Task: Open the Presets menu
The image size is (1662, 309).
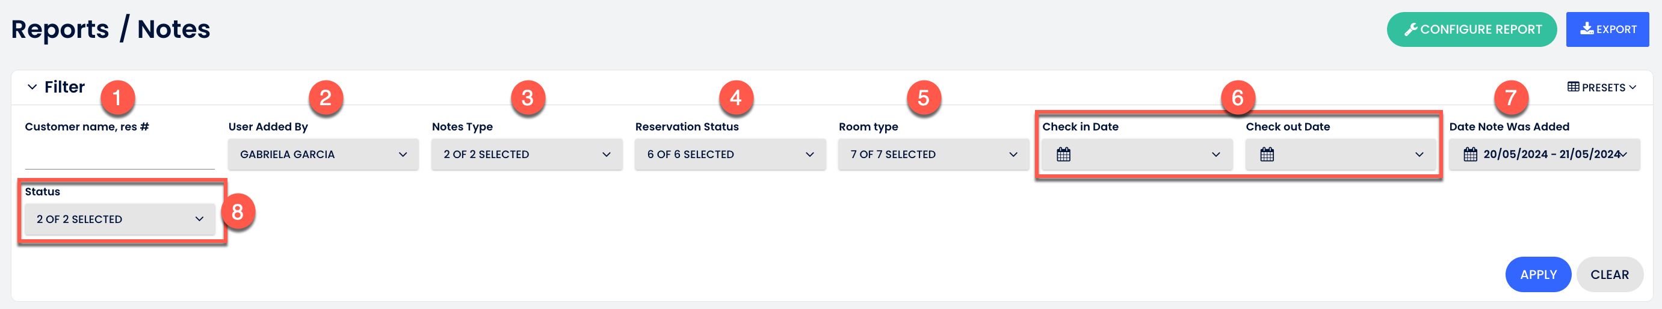Action: (1601, 87)
